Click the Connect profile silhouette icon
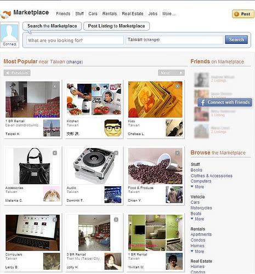This screenshot has height=274, width=255. point(9,33)
